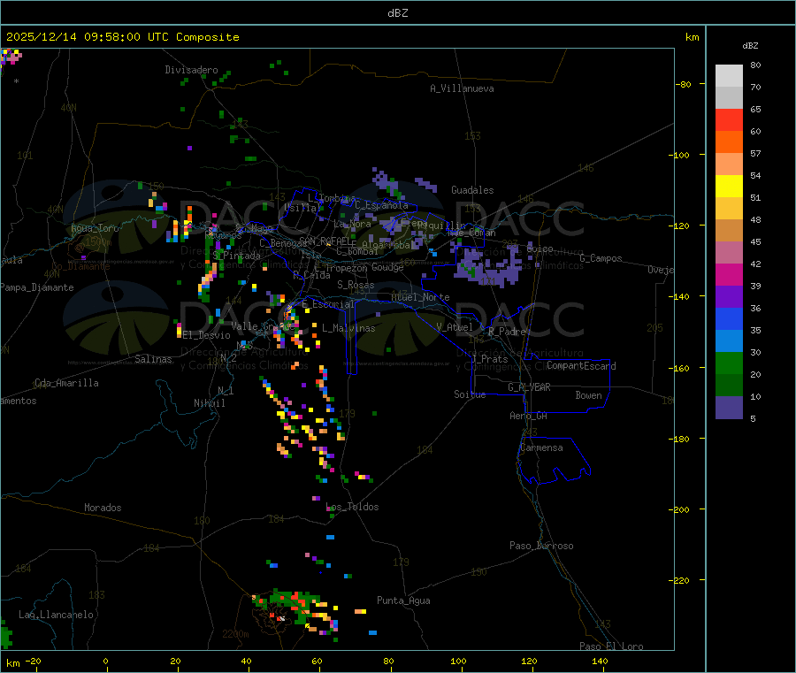Screen dimensions: 796x673
Task: Click the purple echo cluster near Guadales
Action: [x=488, y=267]
